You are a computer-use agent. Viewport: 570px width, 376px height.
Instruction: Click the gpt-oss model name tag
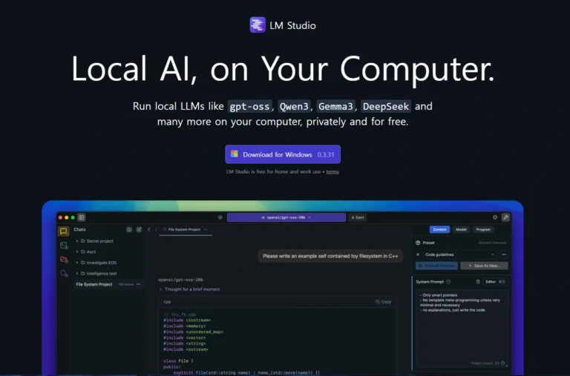click(249, 107)
